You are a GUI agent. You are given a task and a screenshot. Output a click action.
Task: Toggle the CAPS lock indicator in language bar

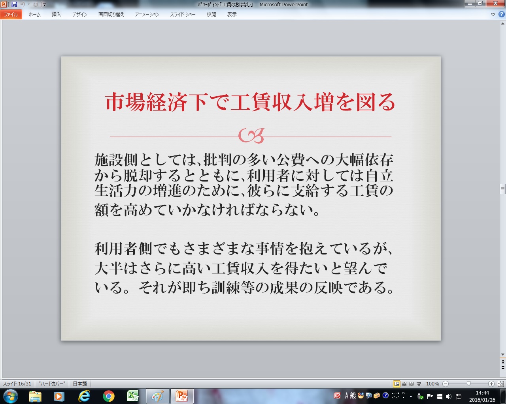point(395,393)
